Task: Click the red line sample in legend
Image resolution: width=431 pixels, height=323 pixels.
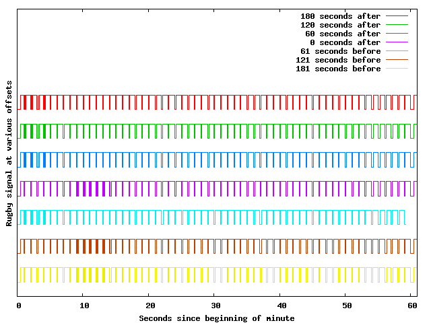Action: 397,16
